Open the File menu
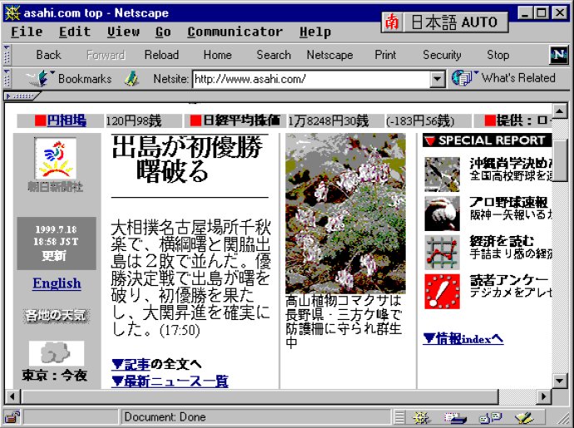This screenshot has width=574, height=428. (27, 32)
